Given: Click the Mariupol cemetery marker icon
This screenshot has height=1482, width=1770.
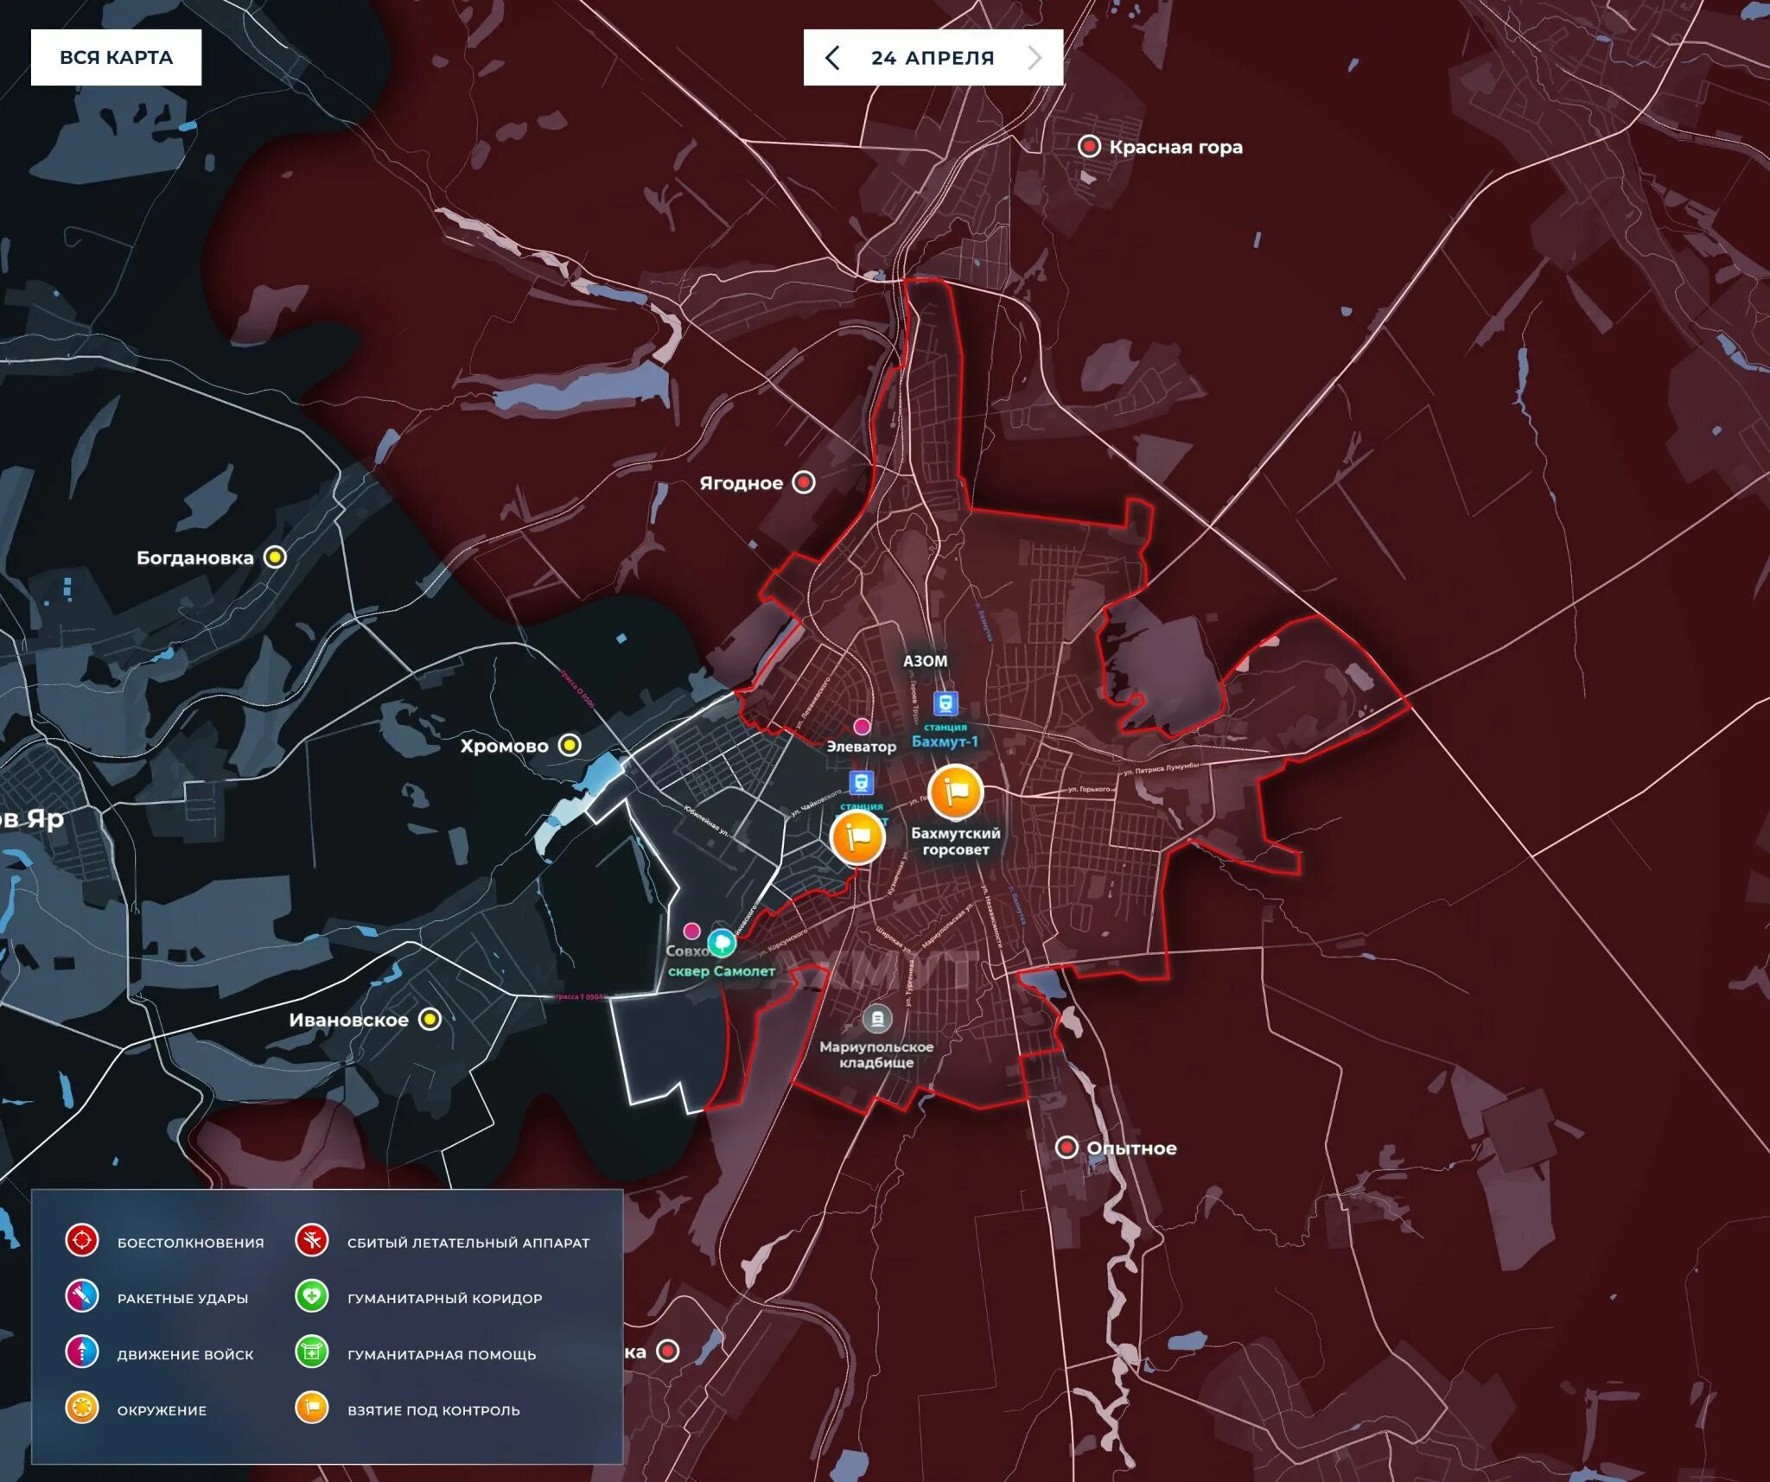Looking at the screenshot, I should (x=877, y=1019).
